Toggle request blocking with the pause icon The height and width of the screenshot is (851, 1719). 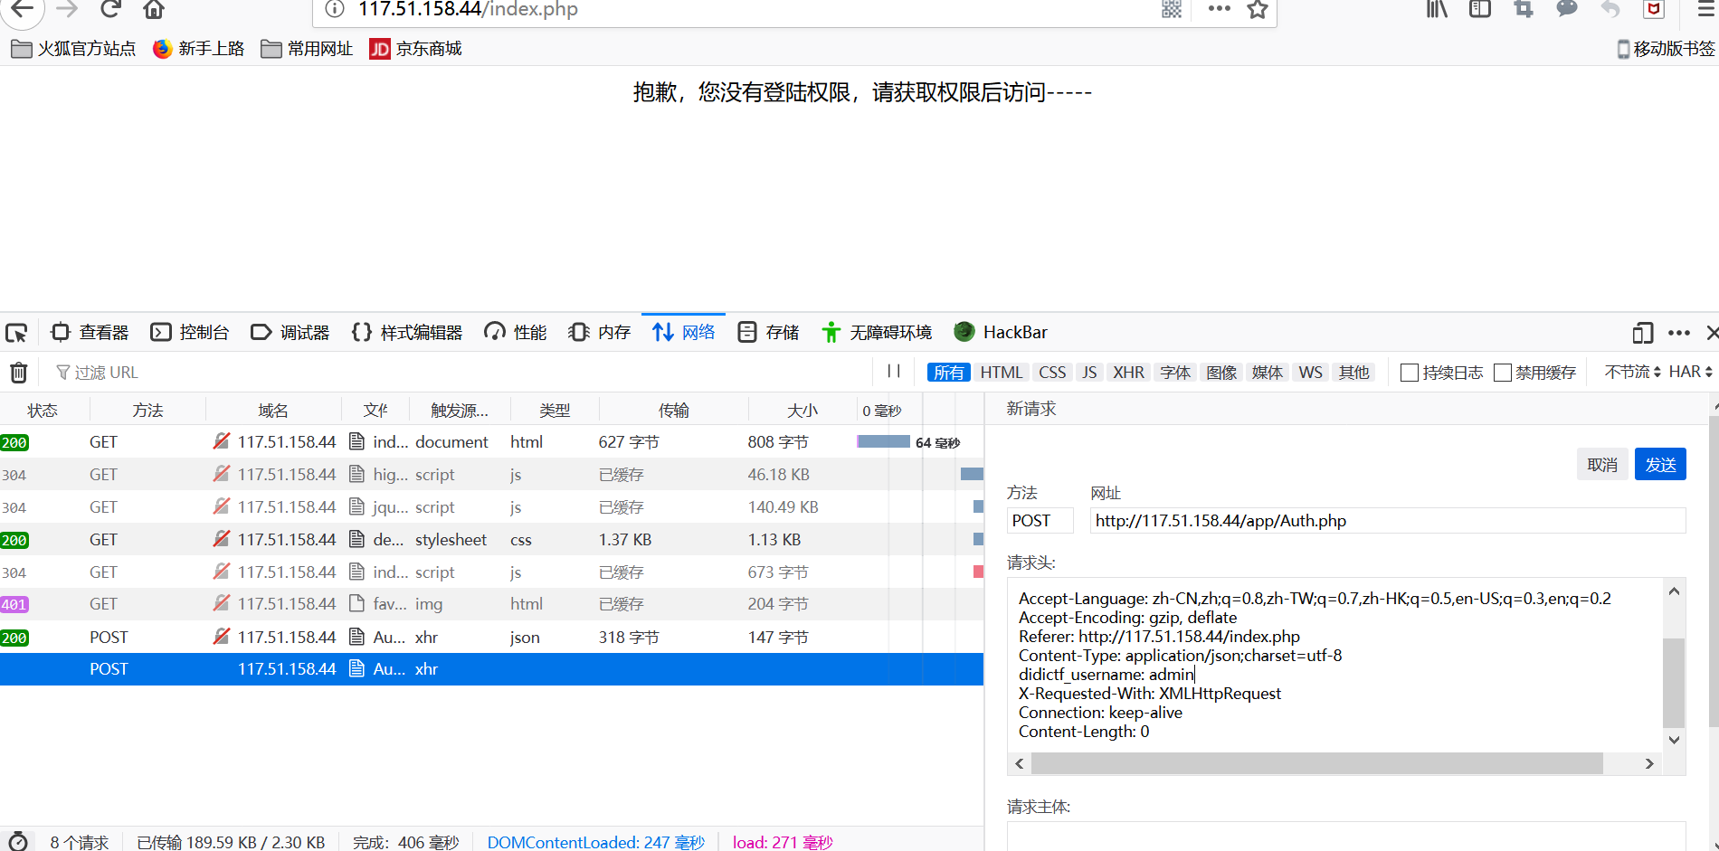893,372
